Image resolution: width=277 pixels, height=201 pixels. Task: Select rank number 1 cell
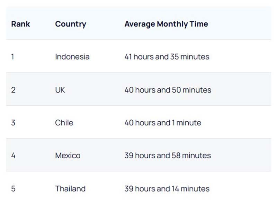(13, 57)
